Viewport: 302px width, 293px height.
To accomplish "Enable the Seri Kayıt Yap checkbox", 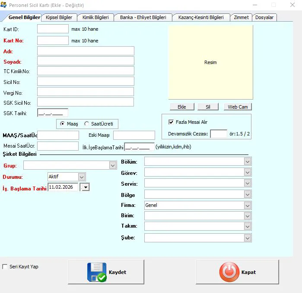I will (5, 267).
